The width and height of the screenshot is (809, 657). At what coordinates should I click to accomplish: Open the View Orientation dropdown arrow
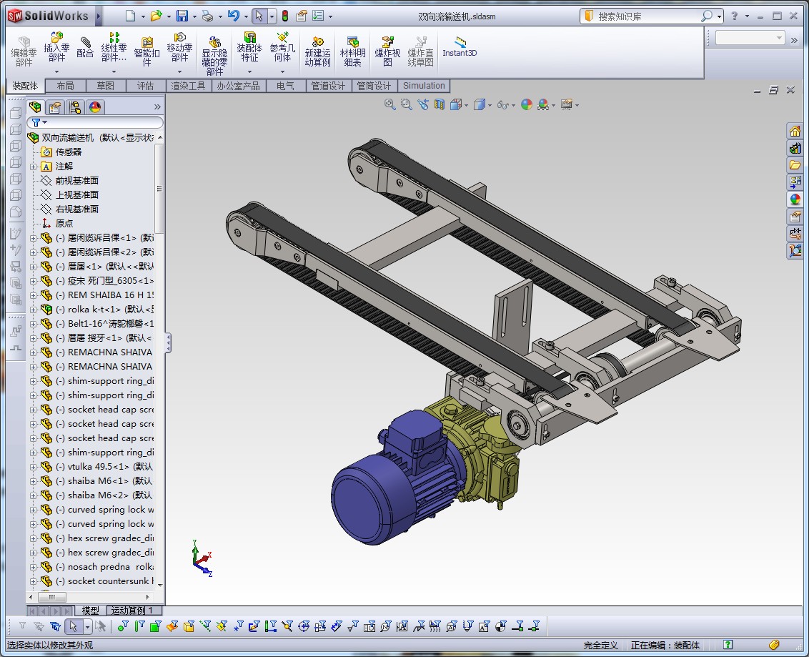pyautogui.click(x=467, y=105)
